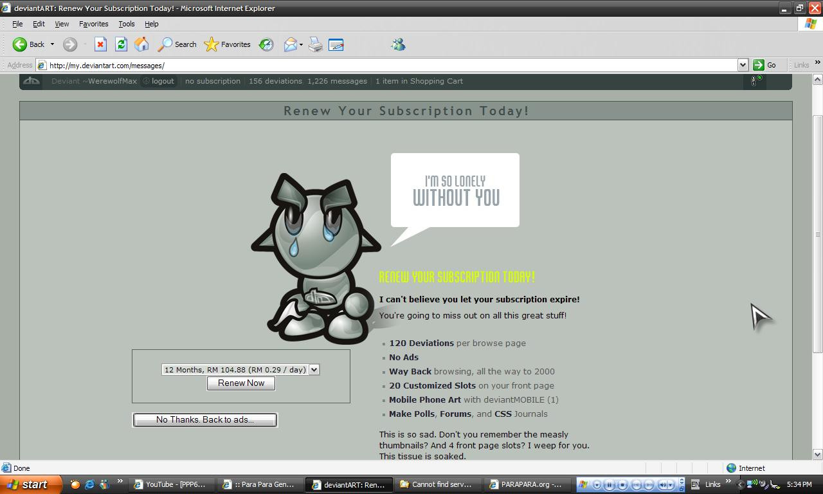Launch Internet Explorer from Quick Launch

[x=89, y=484]
